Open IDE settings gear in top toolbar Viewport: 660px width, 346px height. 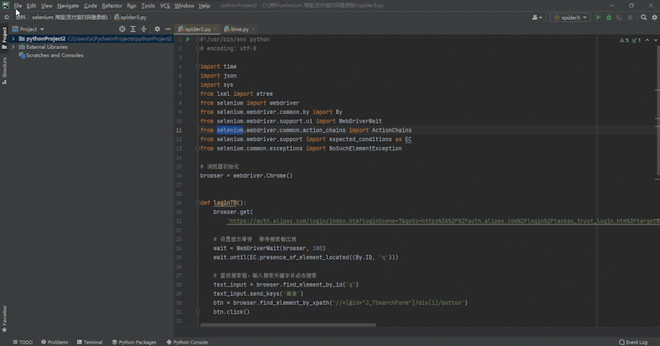click(x=655, y=18)
